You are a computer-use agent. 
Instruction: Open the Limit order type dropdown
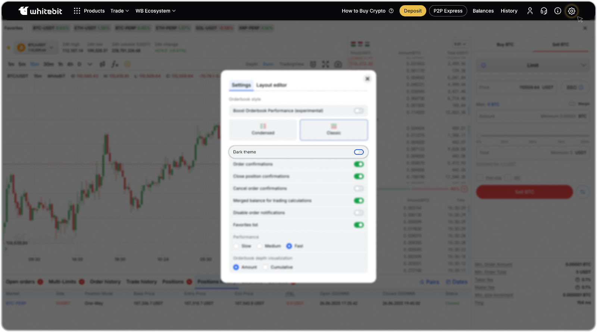[x=533, y=66]
